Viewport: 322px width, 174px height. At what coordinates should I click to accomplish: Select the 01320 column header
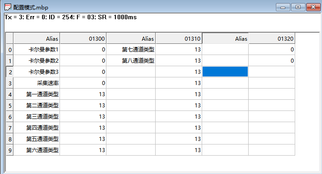(272, 38)
